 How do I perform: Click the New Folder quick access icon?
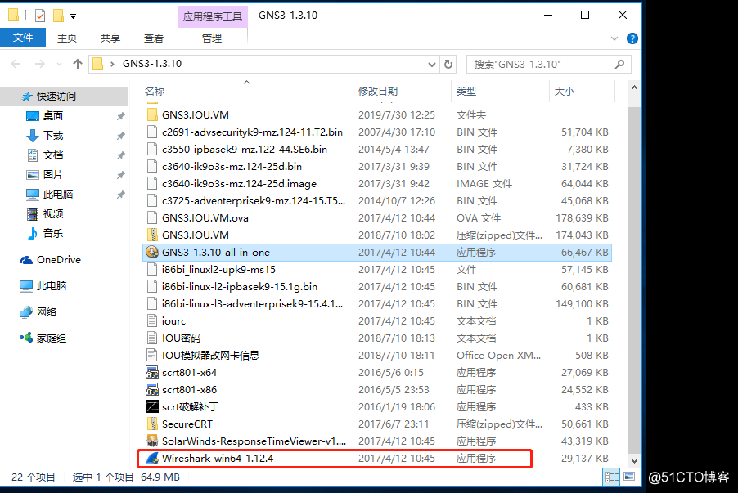[58, 16]
